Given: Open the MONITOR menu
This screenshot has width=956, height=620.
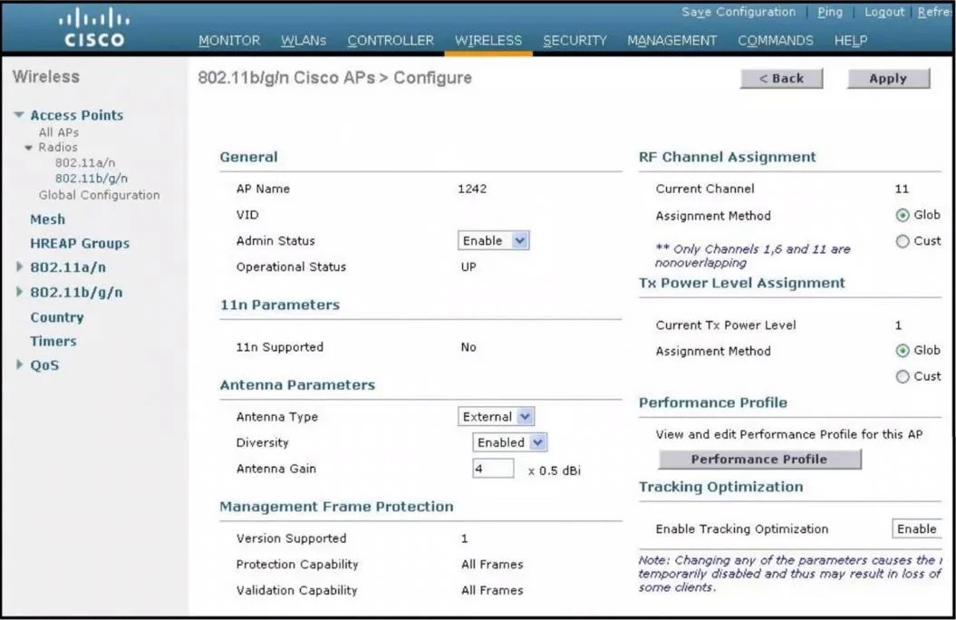Looking at the screenshot, I should coord(229,40).
